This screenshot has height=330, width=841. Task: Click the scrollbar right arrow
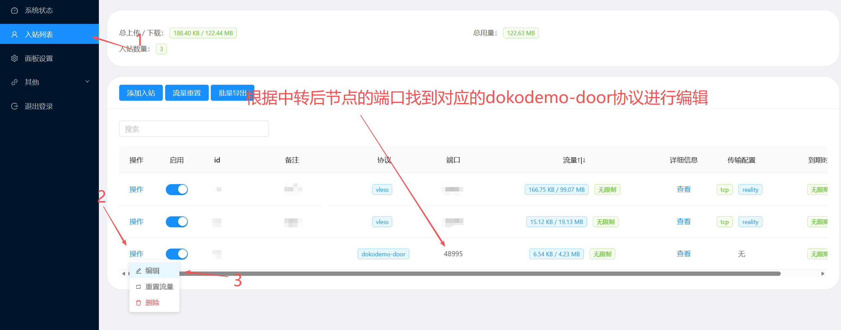pos(823,274)
